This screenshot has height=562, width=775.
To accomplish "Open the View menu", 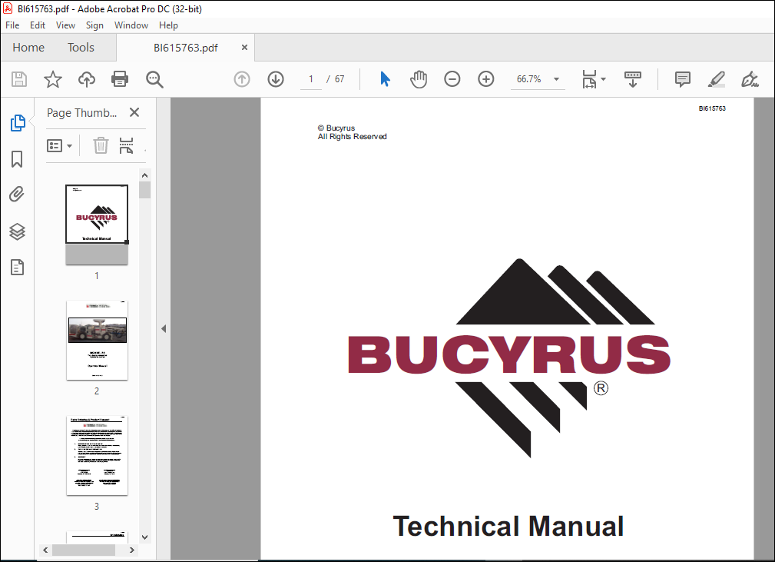I will click(x=65, y=25).
